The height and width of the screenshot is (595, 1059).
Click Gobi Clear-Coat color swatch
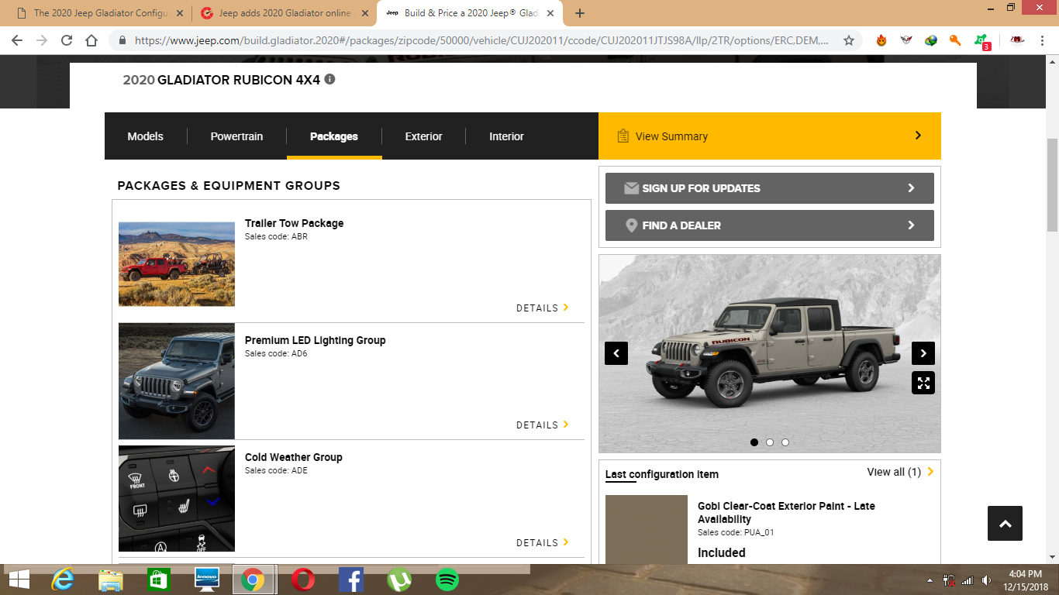click(x=647, y=530)
